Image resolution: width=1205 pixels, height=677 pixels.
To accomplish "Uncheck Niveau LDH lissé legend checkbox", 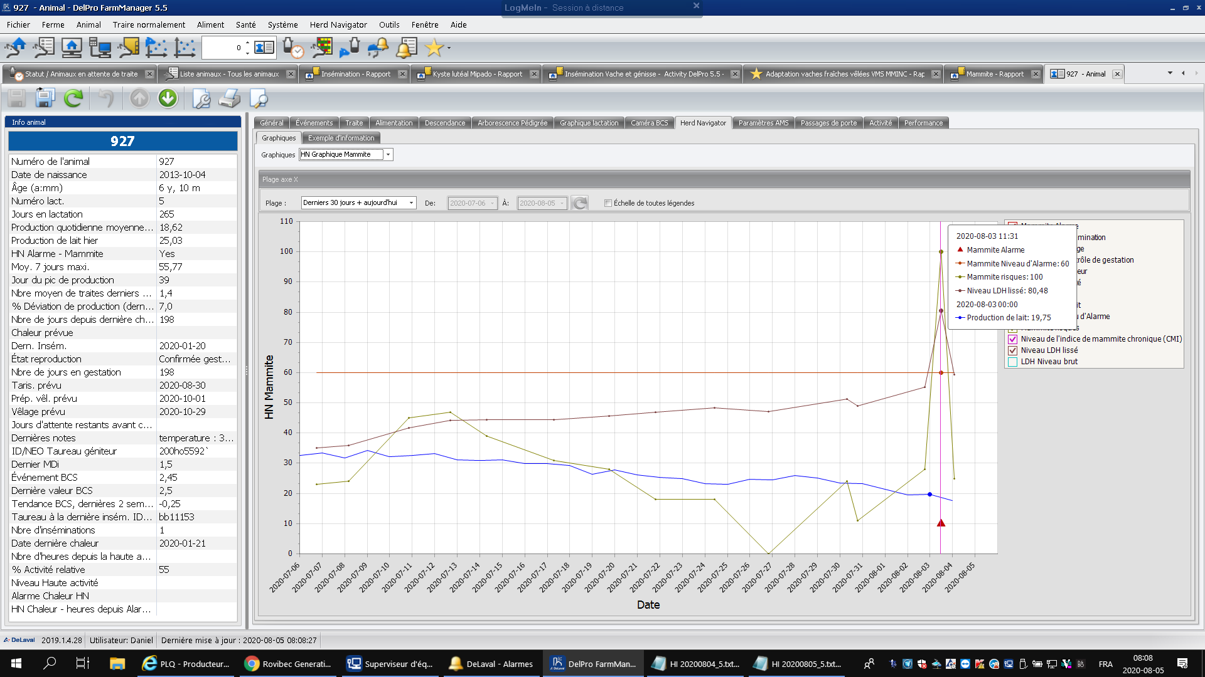I will coord(1012,350).
